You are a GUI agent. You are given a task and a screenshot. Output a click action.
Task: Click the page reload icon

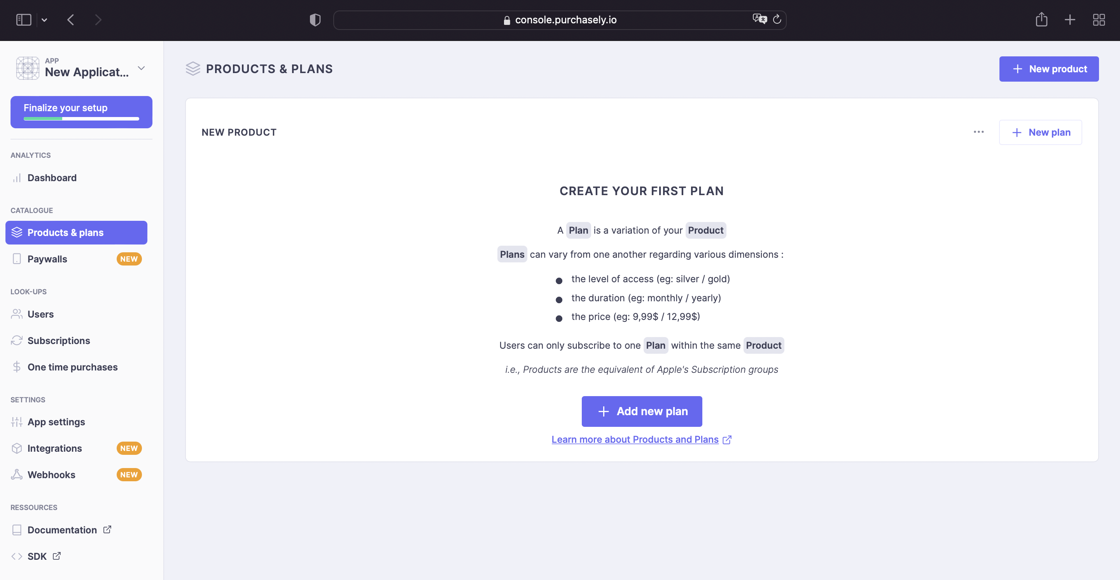pyautogui.click(x=777, y=19)
